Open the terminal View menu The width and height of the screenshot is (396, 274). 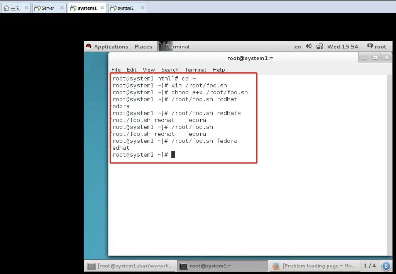[x=149, y=70]
